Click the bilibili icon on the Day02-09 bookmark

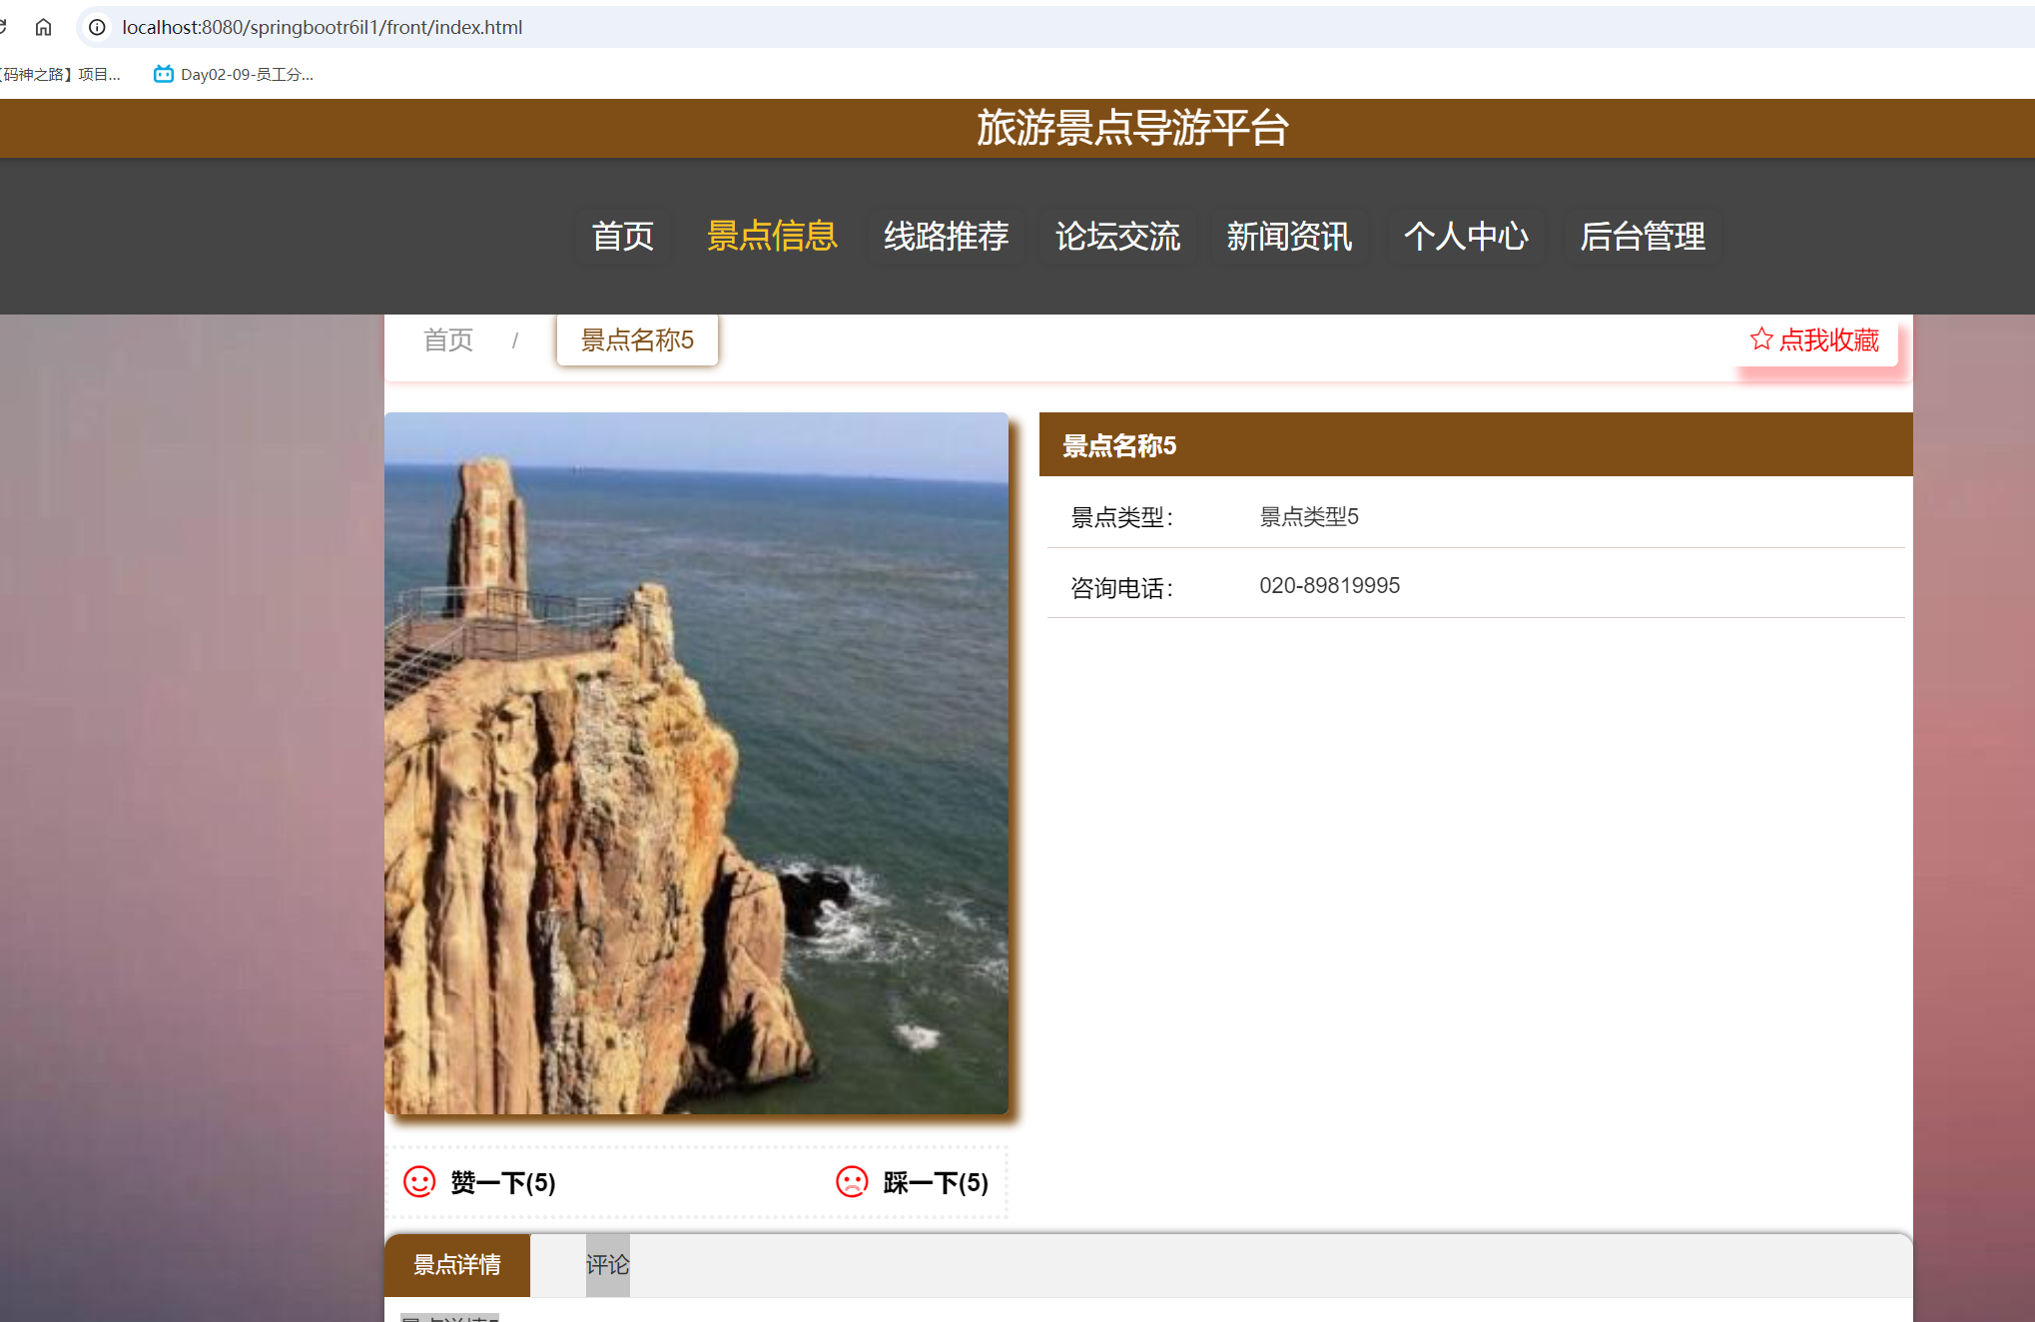[x=162, y=73]
